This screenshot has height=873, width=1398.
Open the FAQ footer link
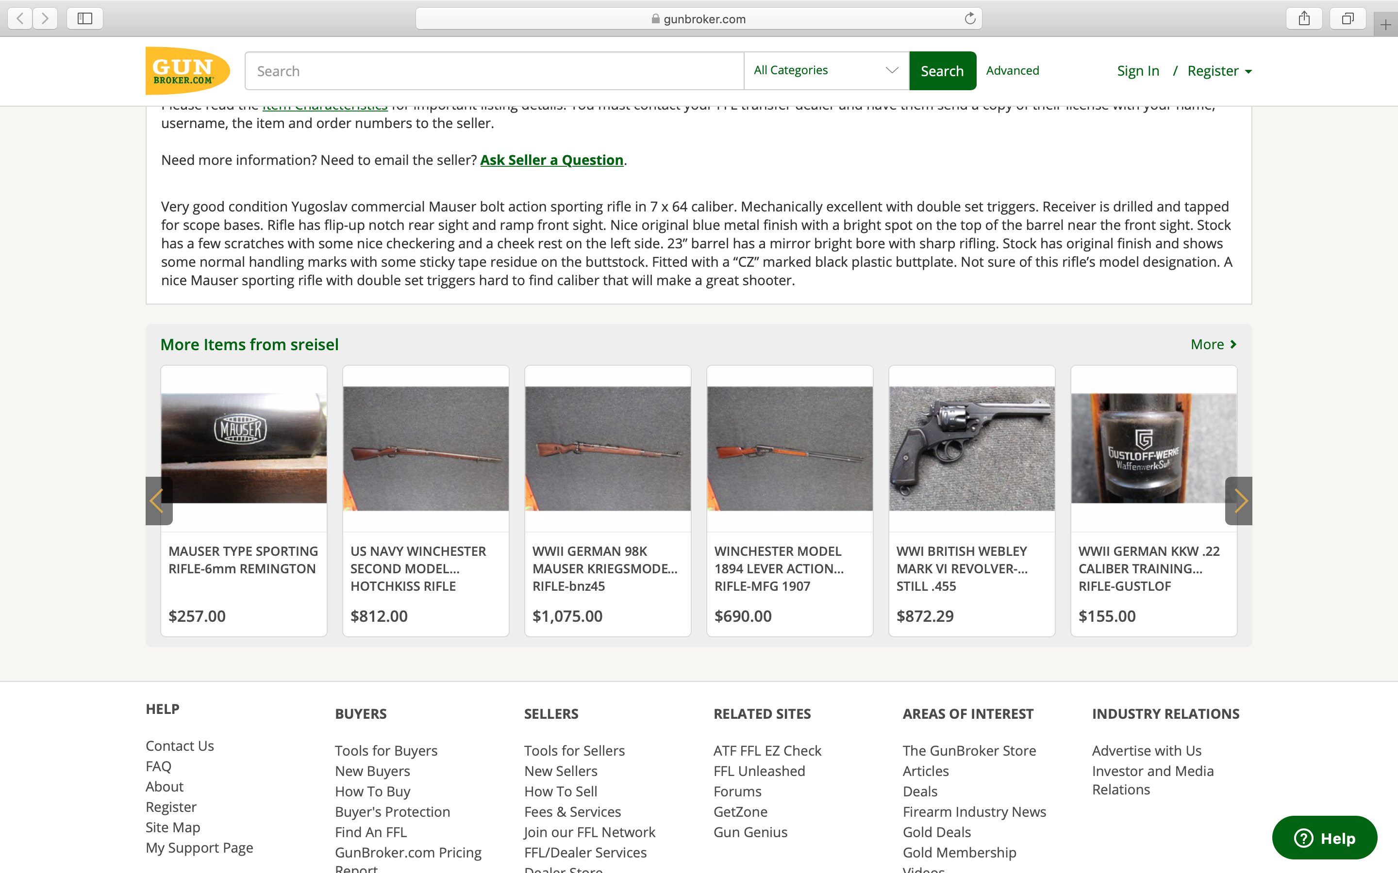point(158,766)
